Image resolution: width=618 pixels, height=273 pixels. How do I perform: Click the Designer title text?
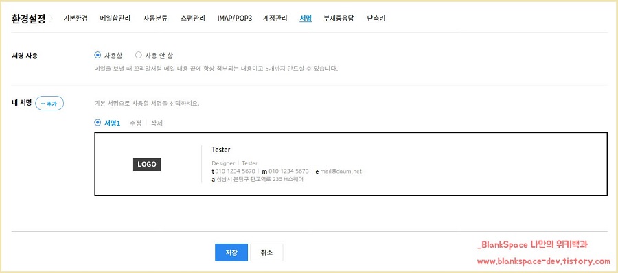[x=223, y=163]
